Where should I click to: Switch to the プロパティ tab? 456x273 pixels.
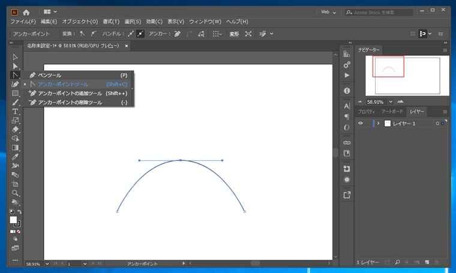pyautogui.click(x=367, y=112)
